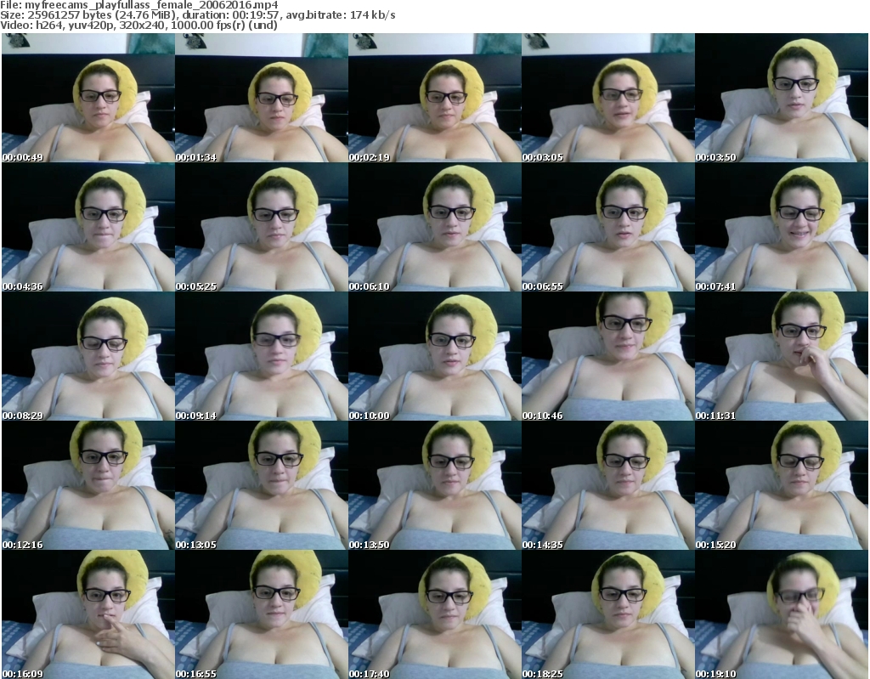The width and height of the screenshot is (870, 679).
Task: Click the frame marked 00:16:09
Action: 88,614
